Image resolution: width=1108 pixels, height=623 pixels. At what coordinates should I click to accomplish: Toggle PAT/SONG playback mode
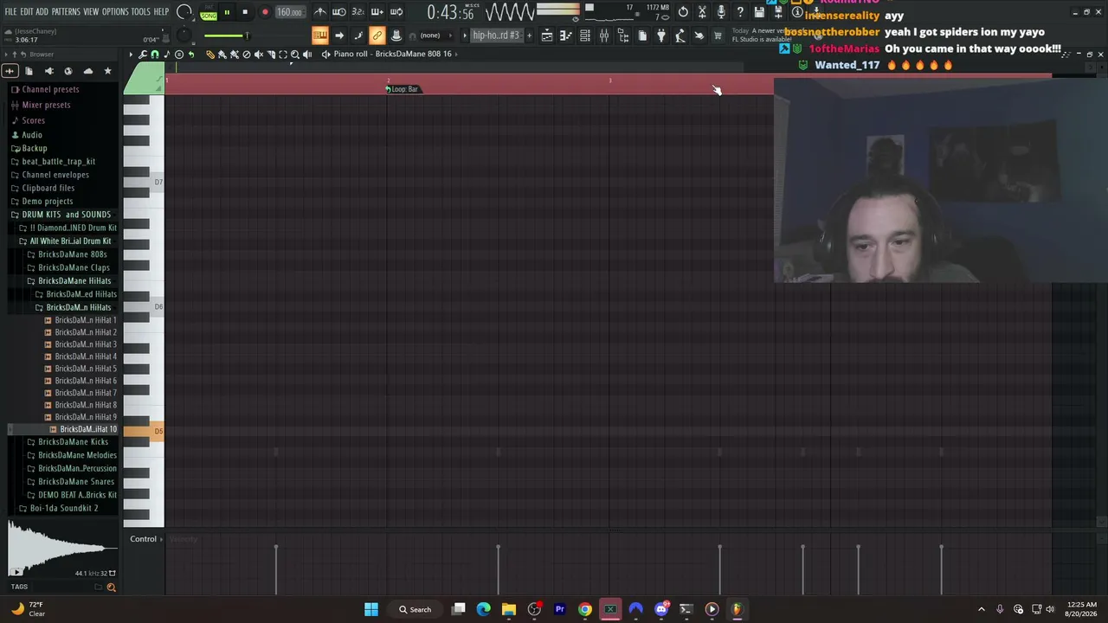[209, 13]
